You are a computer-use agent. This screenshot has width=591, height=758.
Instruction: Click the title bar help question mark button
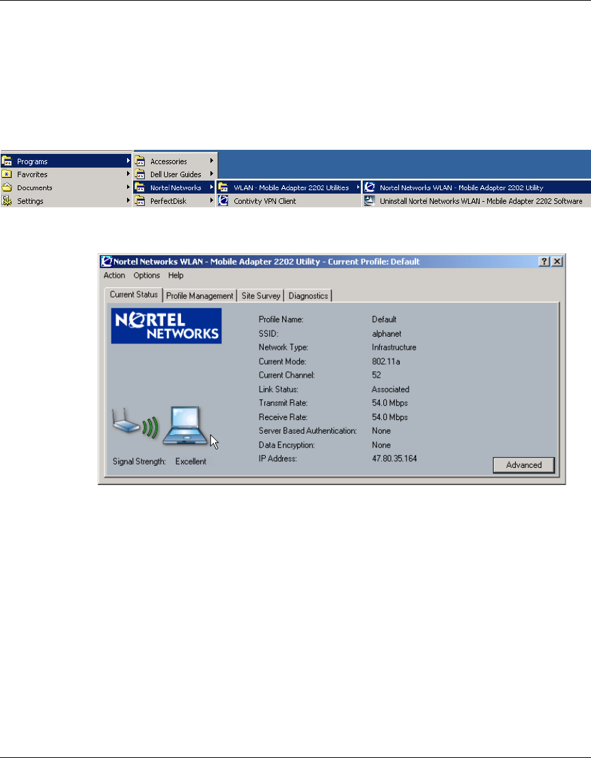click(544, 261)
